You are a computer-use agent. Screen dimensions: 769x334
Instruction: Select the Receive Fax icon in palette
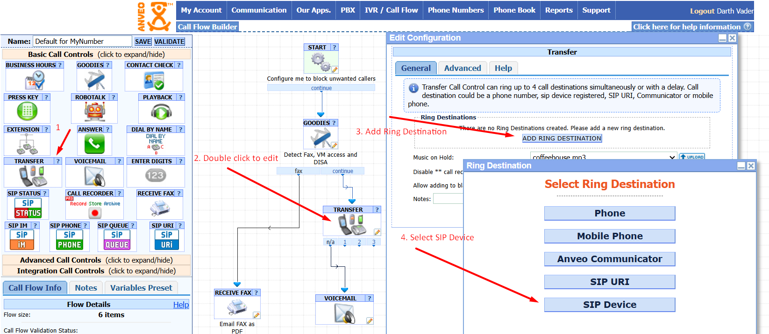click(160, 207)
